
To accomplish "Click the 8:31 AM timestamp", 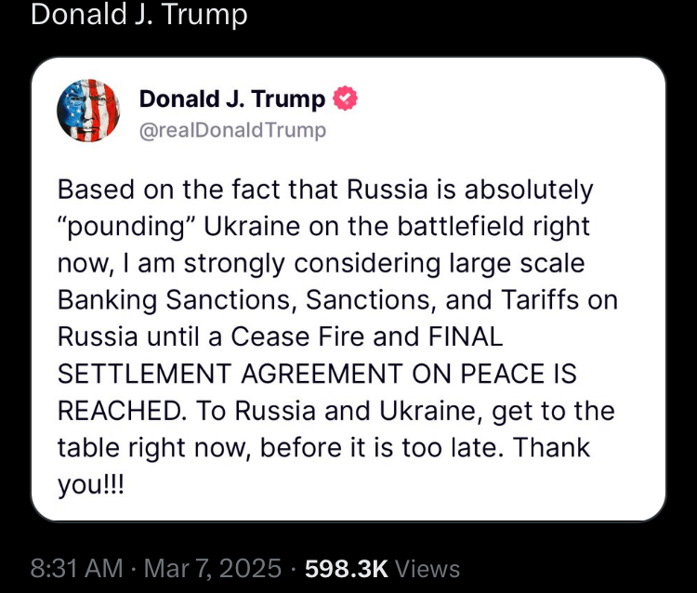I will point(77,568).
